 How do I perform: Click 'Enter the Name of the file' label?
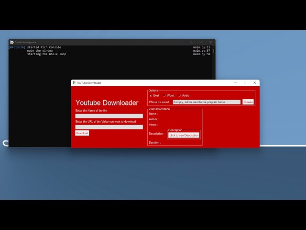[x=91, y=111]
